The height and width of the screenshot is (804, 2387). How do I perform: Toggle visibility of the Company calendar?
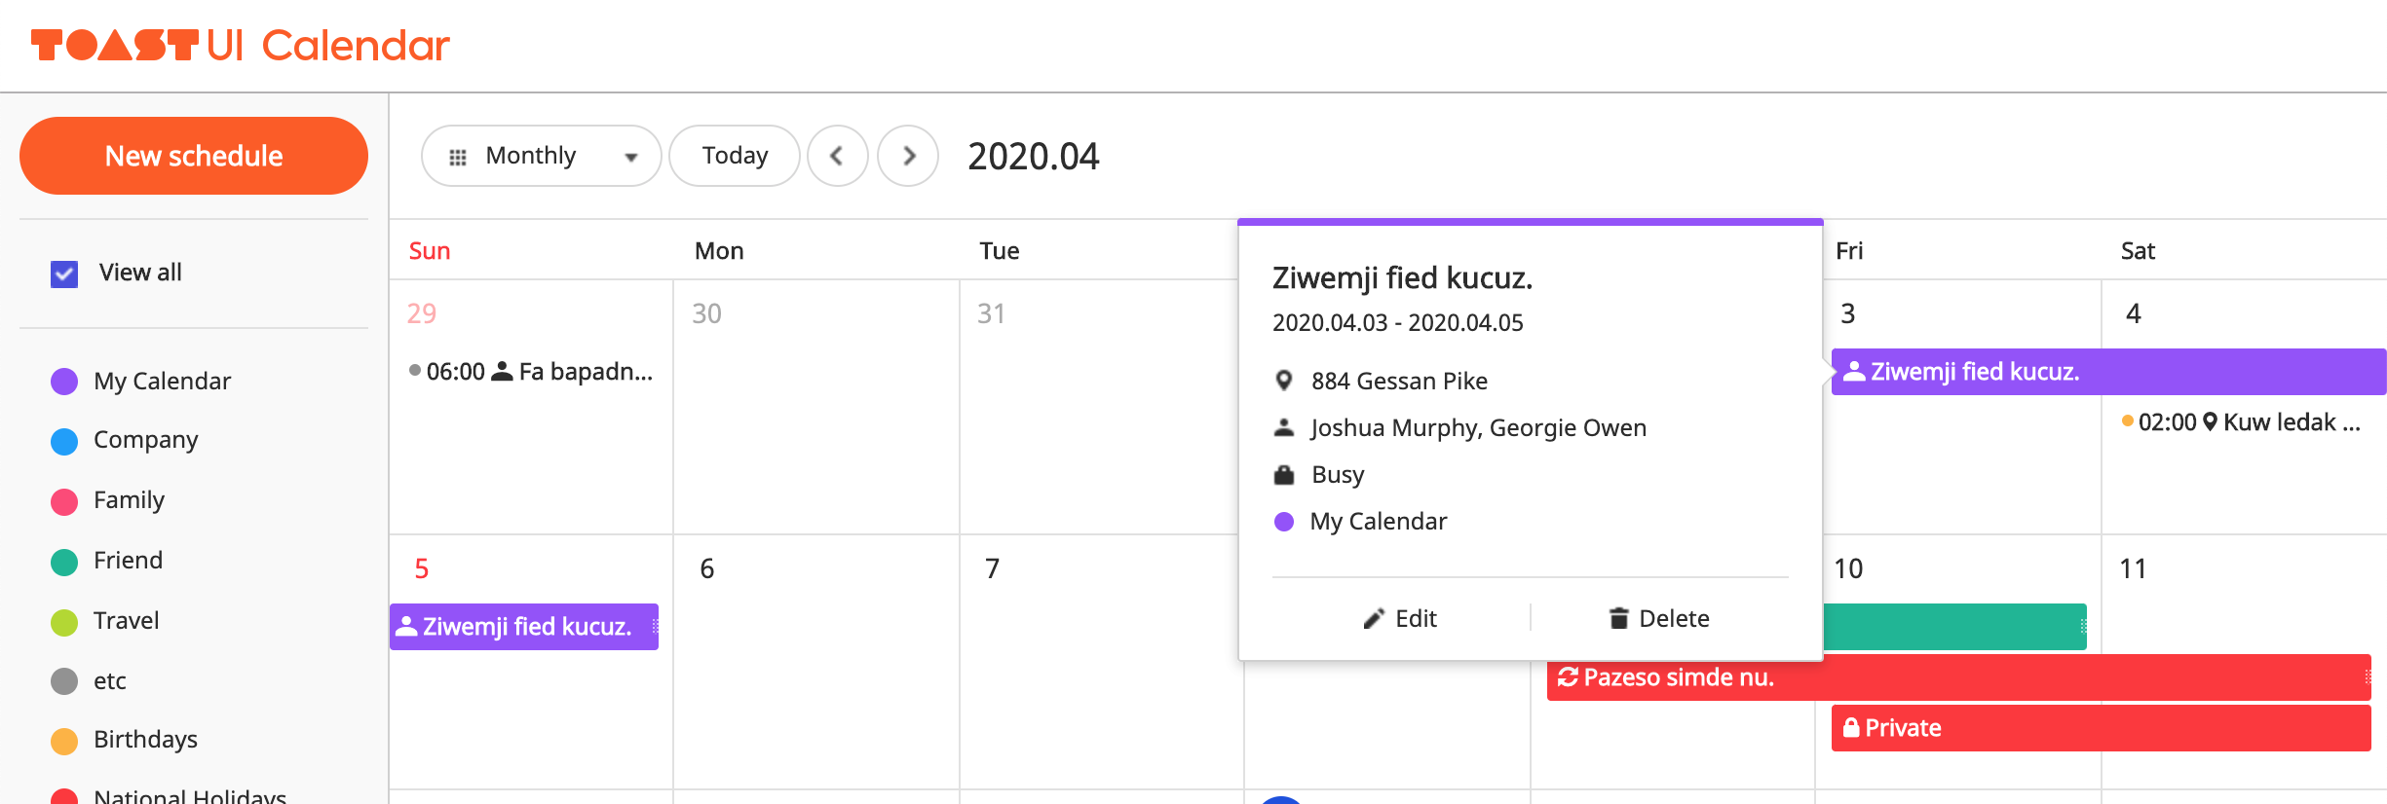63,440
